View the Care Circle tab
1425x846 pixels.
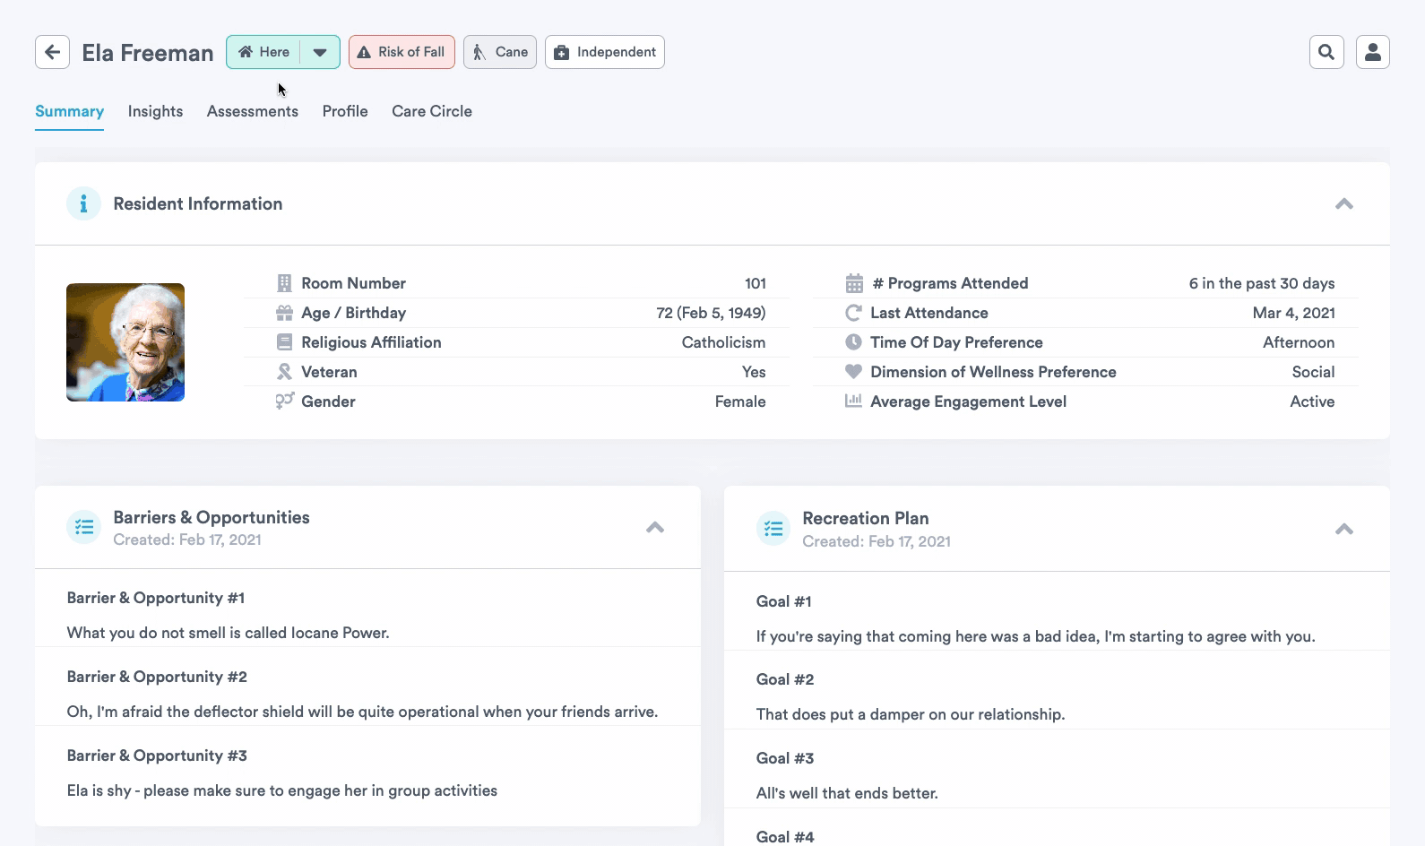pyautogui.click(x=432, y=111)
